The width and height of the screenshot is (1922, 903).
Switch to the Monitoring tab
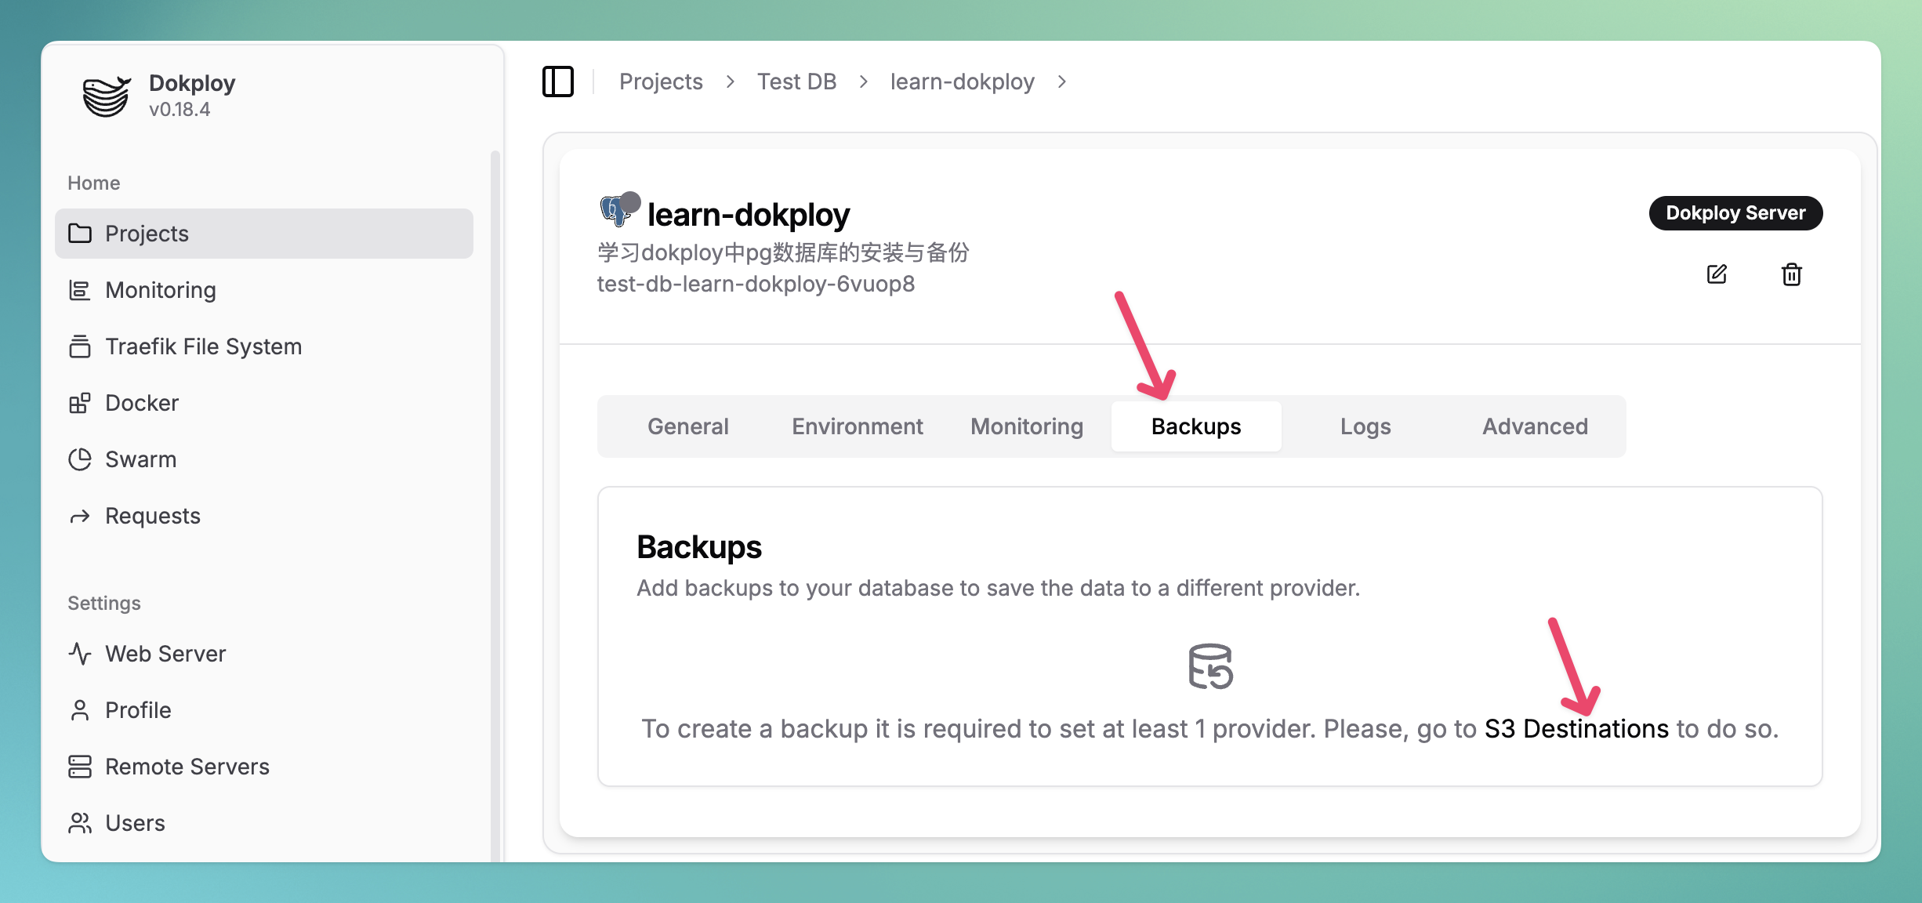(x=1027, y=426)
